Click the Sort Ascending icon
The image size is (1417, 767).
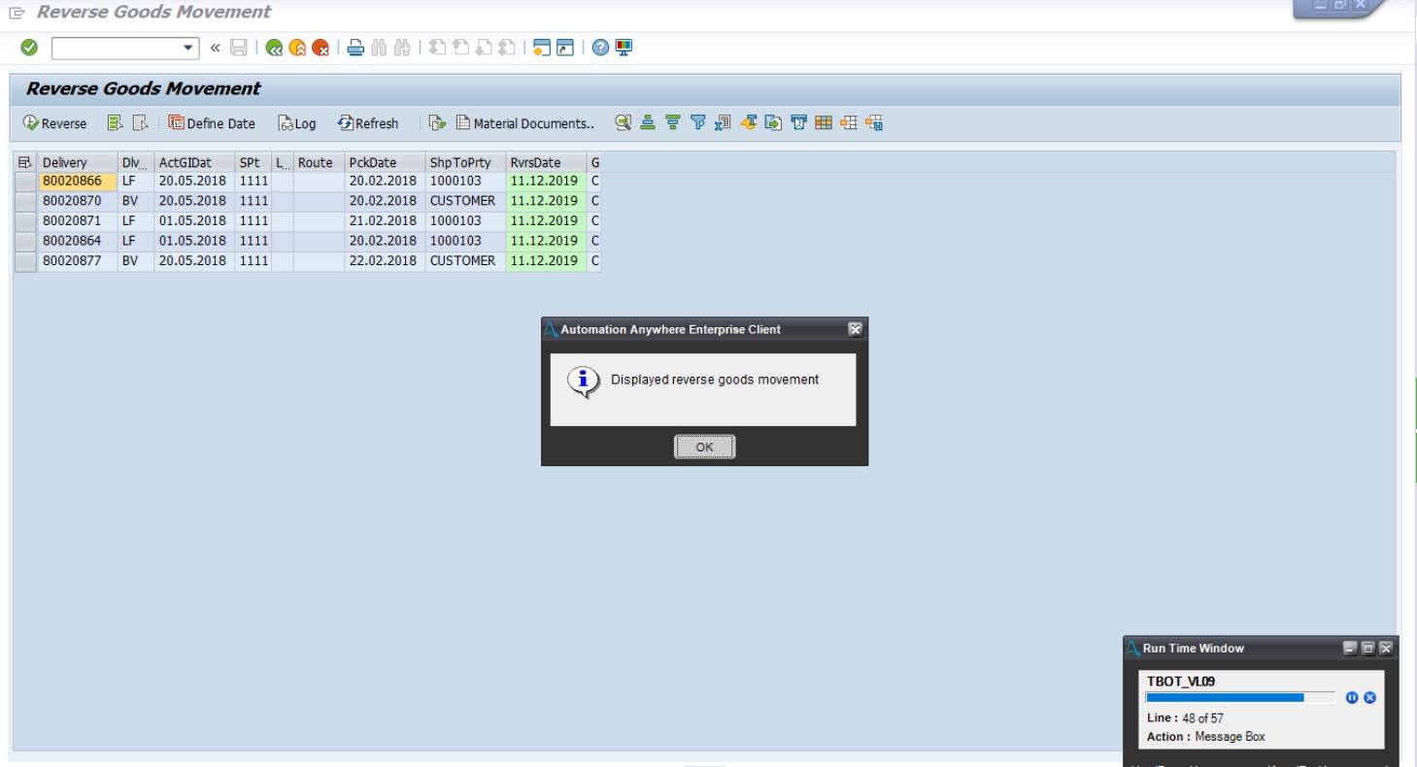pyautogui.click(x=648, y=123)
